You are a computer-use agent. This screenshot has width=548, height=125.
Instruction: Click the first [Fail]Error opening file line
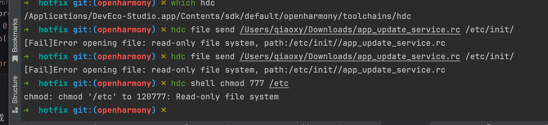pyautogui.click(x=234, y=43)
